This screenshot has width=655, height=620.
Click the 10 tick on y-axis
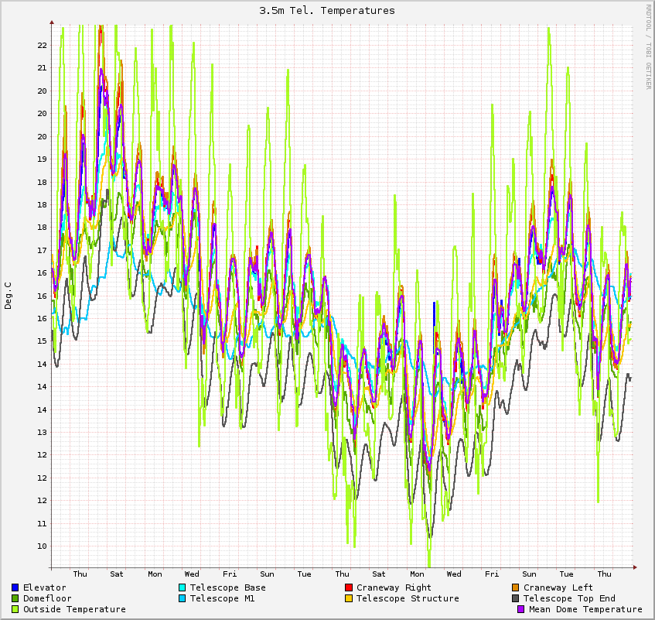point(43,546)
